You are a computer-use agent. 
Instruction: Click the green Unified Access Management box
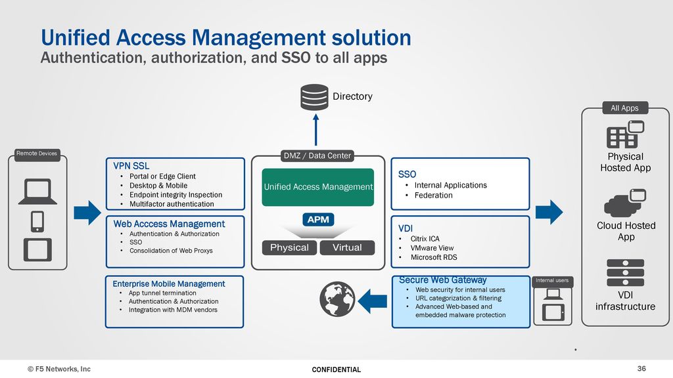click(x=318, y=187)
